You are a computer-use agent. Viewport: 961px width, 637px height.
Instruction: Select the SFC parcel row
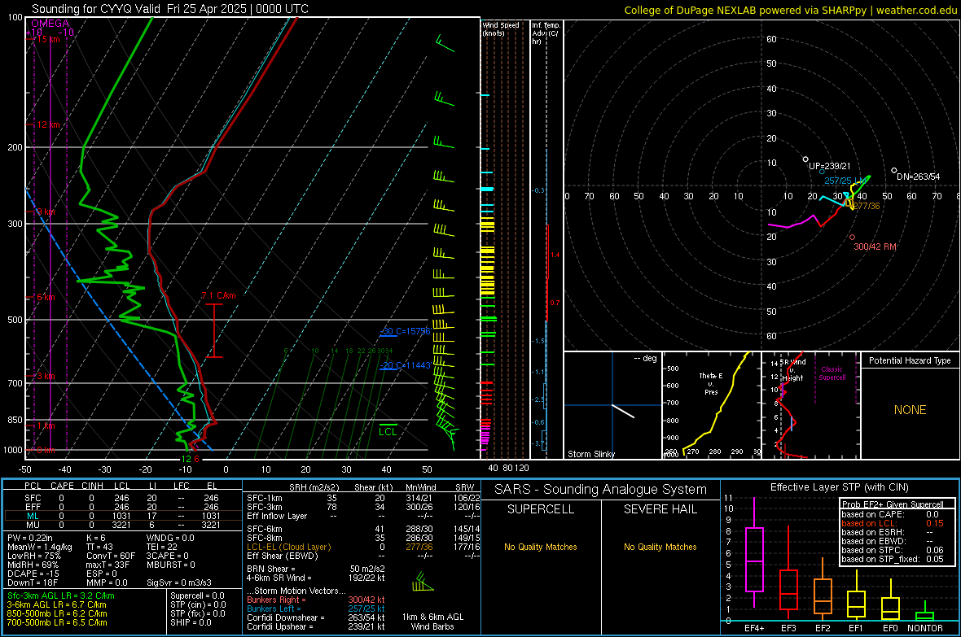coord(122,498)
